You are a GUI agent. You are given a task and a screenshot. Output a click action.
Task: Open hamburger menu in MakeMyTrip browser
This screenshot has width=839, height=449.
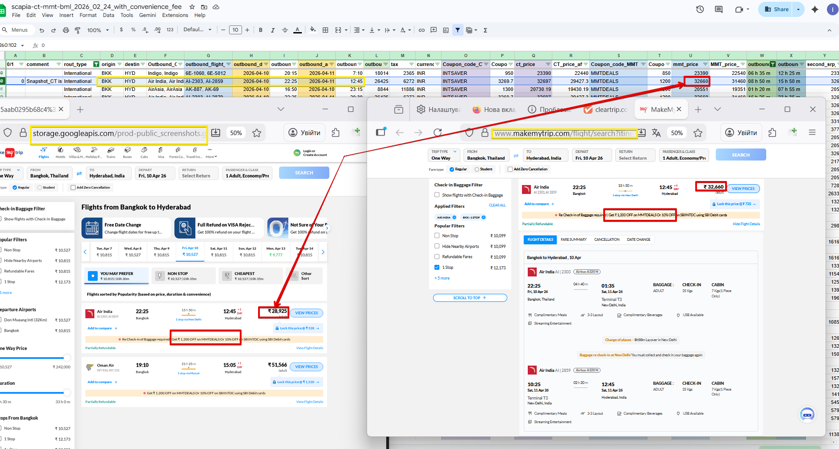pyautogui.click(x=812, y=132)
